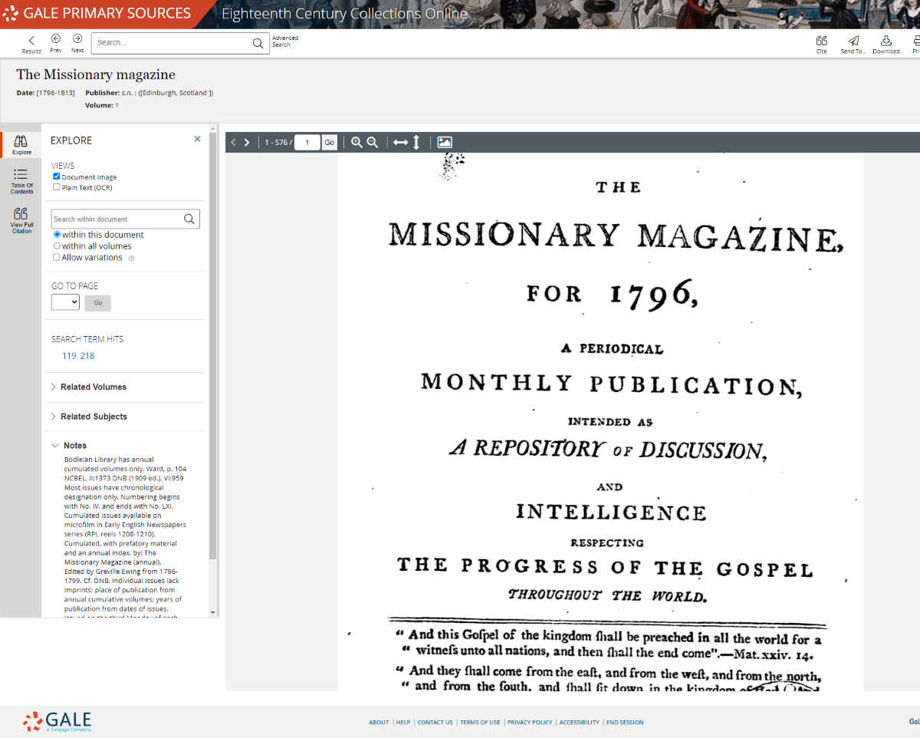The image size is (920, 738).
Task: Click the Go To Page Go button
Action: [x=97, y=303]
